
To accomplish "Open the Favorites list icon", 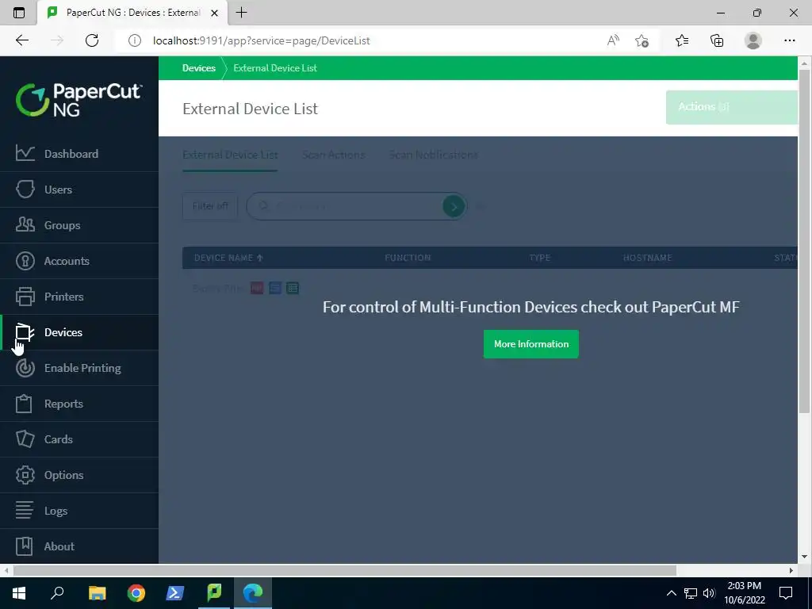I will point(682,40).
